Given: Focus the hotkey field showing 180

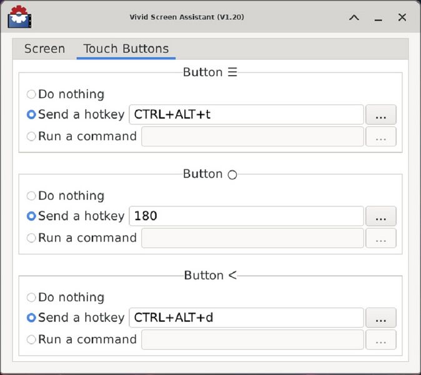Looking at the screenshot, I should click(x=245, y=217).
